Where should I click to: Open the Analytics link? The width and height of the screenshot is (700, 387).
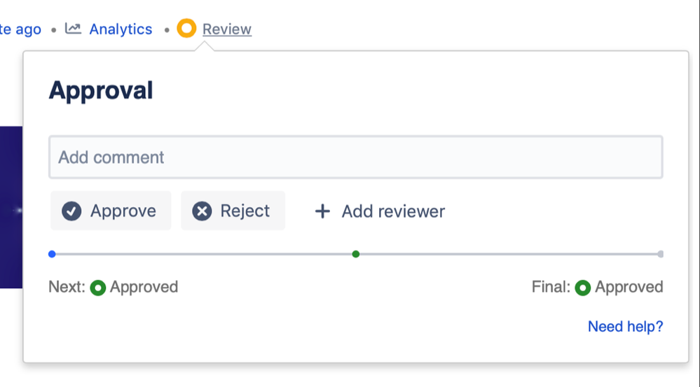121,29
